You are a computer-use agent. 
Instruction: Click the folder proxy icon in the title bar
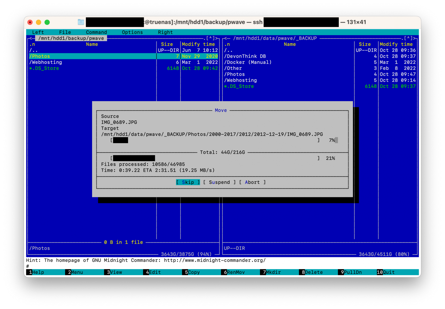(x=81, y=22)
